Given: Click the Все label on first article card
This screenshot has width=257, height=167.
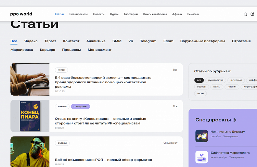Looking at the screenshot, I should pyautogui.click(x=175, y=70).
